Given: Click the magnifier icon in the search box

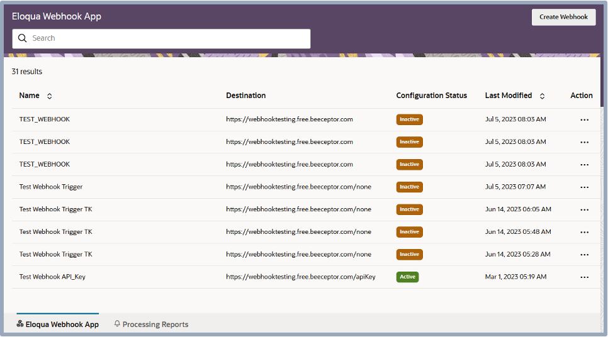Looking at the screenshot, I should tap(23, 38).
